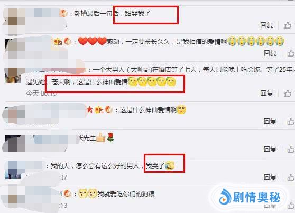Open the avatar of the '苍天啊' commenter
This screenshot has width=295, height=213.
pyautogui.click(x=13, y=75)
